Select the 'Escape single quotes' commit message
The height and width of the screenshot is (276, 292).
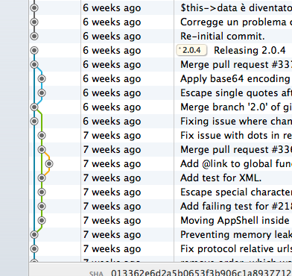coord(236,93)
